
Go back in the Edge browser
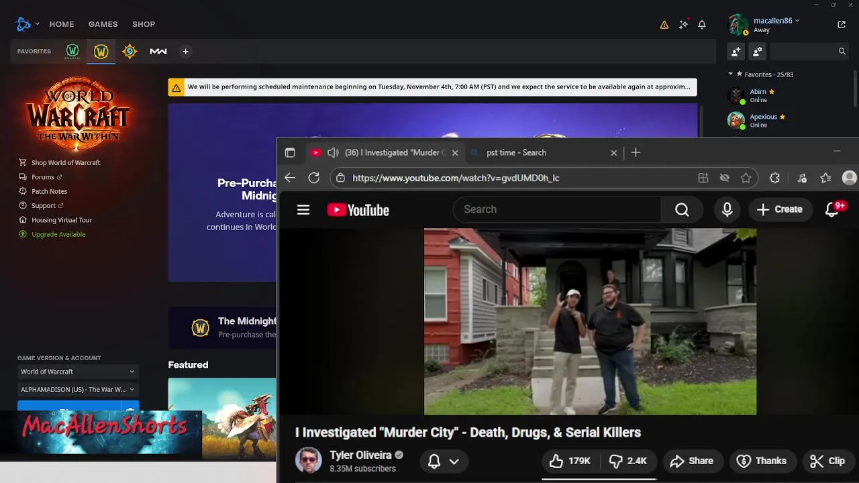[x=290, y=178]
